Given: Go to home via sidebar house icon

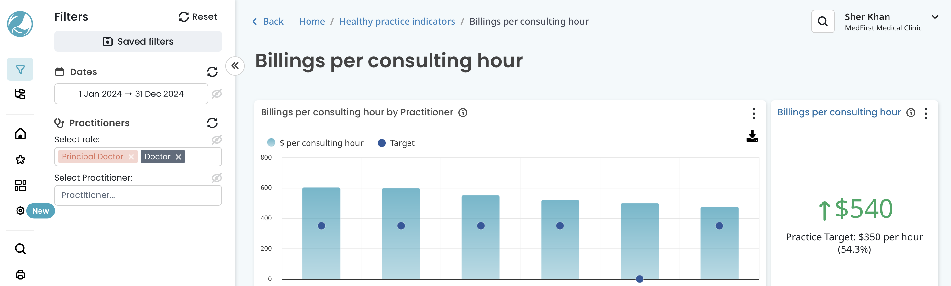Looking at the screenshot, I should [20, 134].
